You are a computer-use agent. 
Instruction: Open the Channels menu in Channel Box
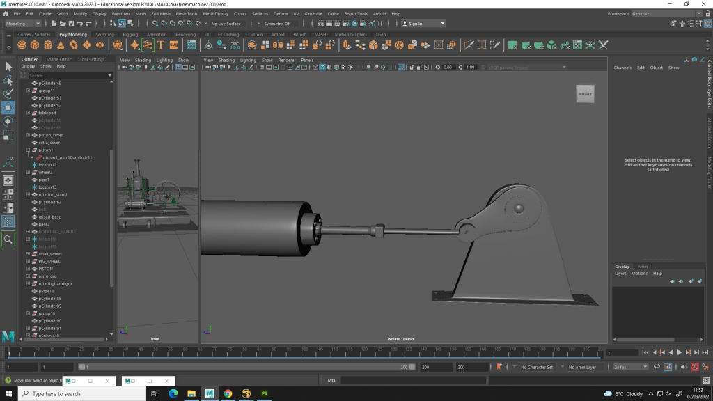(x=622, y=68)
